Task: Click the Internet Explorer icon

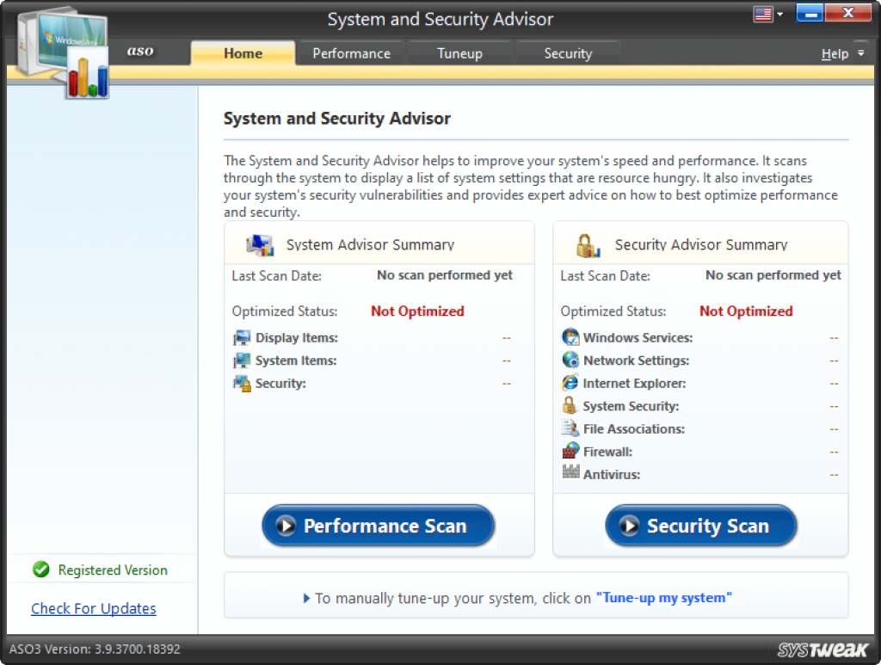Action: click(x=570, y=383)
